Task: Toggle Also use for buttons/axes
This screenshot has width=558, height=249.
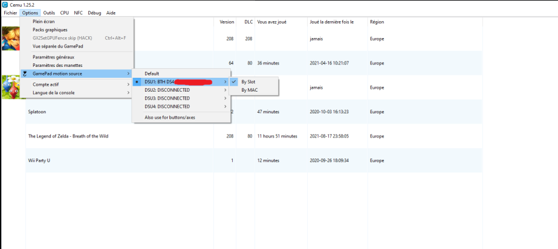Action: click(169, 117)
